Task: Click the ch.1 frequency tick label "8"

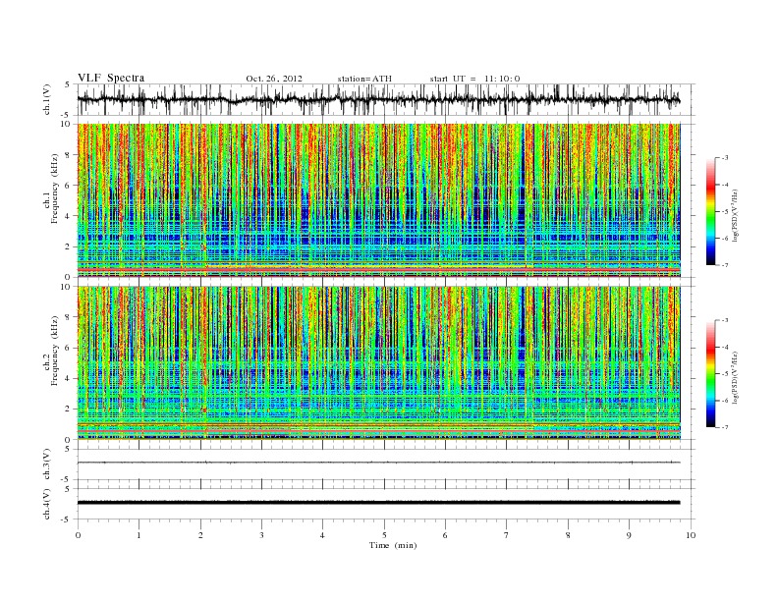Action: (x=69, y=155)
